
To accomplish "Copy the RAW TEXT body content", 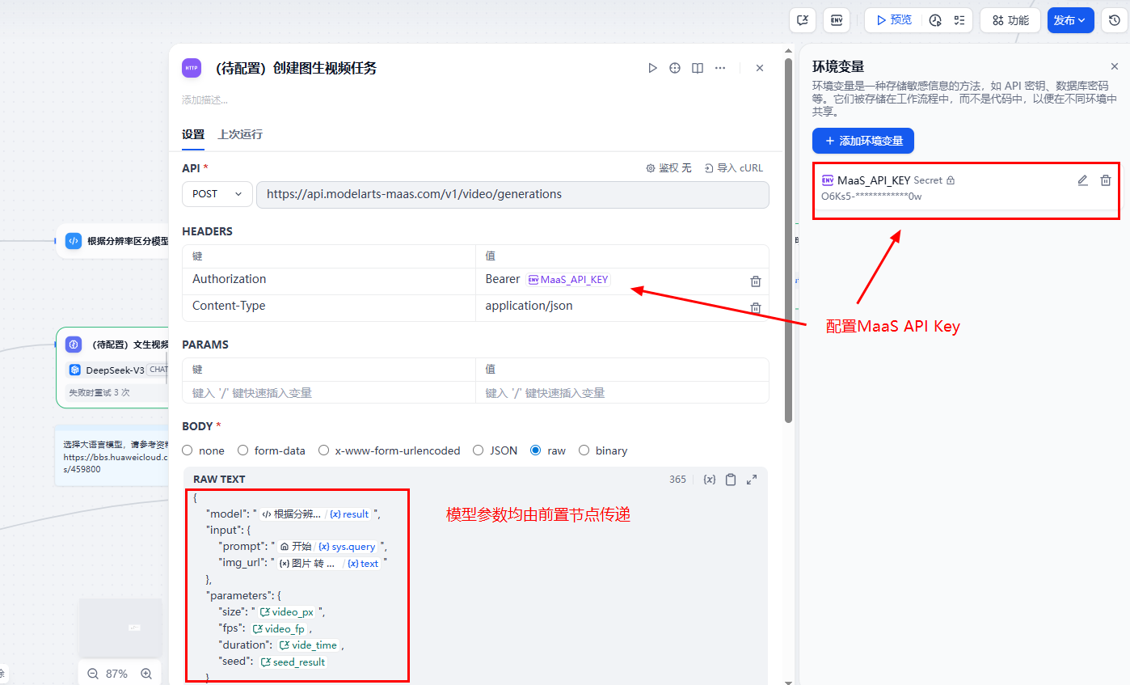I will [x=730, y=479].
